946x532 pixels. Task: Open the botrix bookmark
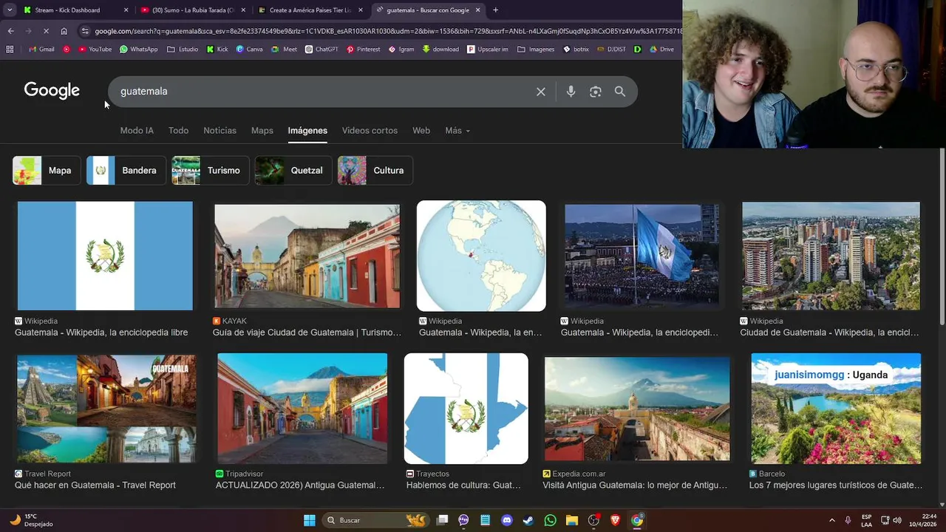tap(576, 50)
